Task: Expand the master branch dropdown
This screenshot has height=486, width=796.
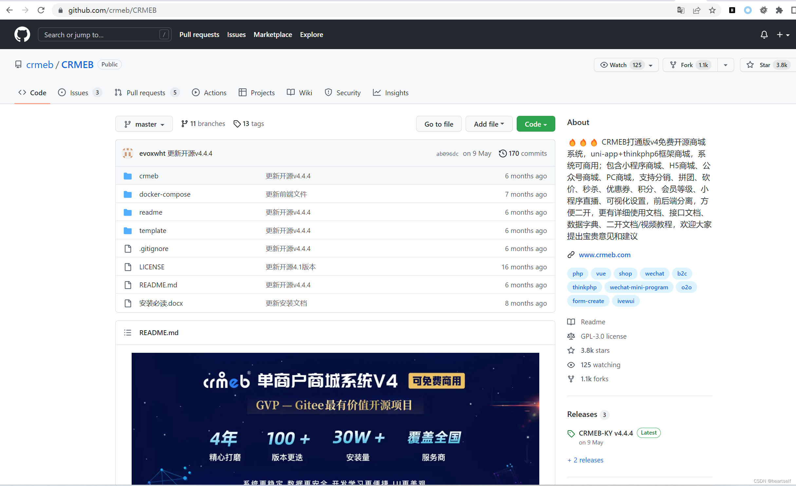Action: coord(144,124)
